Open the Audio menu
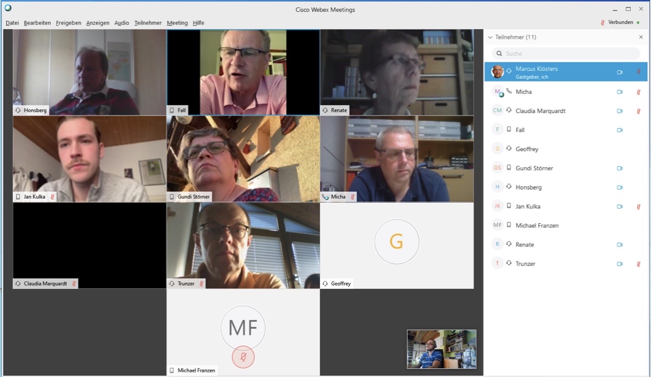 tap(121, 23)
